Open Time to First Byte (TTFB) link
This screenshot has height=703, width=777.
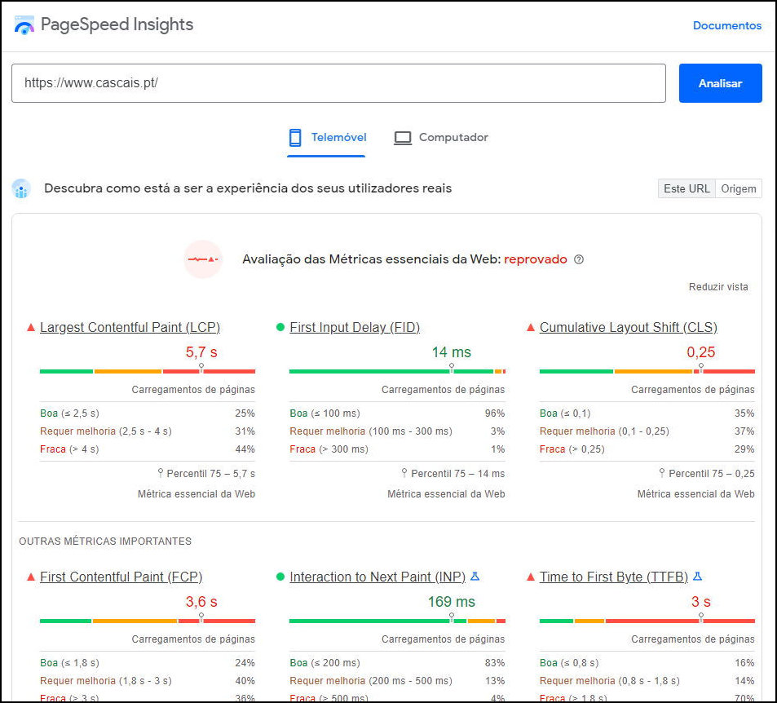pos(613,577)
